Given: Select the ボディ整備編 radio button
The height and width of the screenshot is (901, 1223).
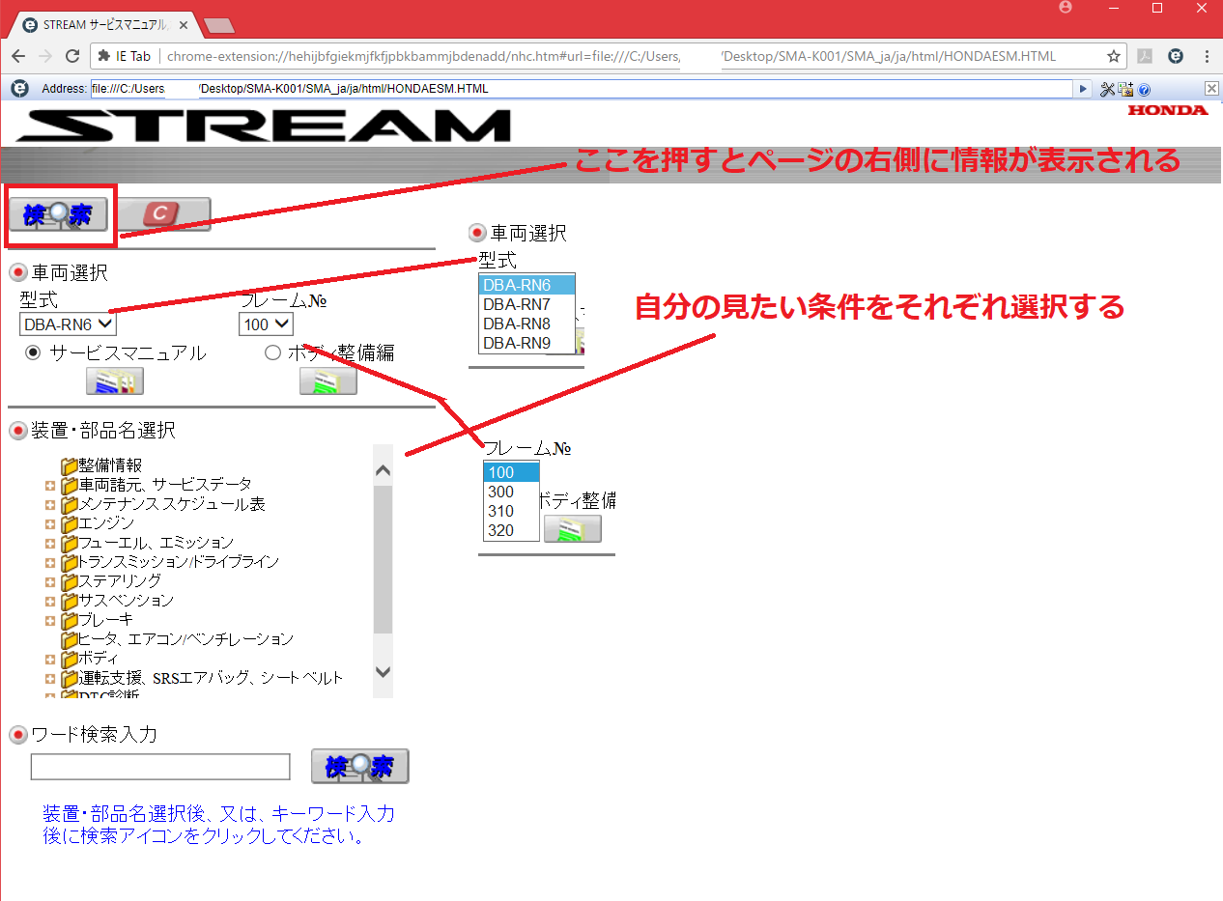Looking at the screenshot, I should pyautogui.click(x=272, y=353).
